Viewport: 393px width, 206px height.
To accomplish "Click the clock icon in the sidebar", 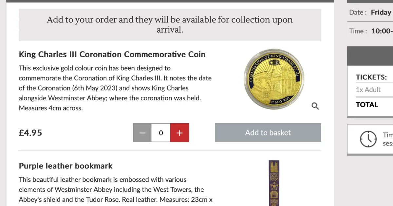I will [368, 139].
